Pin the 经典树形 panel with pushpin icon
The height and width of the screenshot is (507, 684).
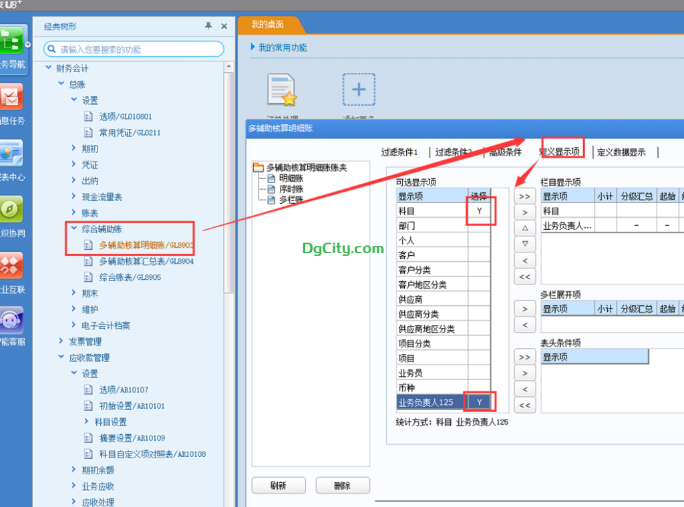point(208,26)
